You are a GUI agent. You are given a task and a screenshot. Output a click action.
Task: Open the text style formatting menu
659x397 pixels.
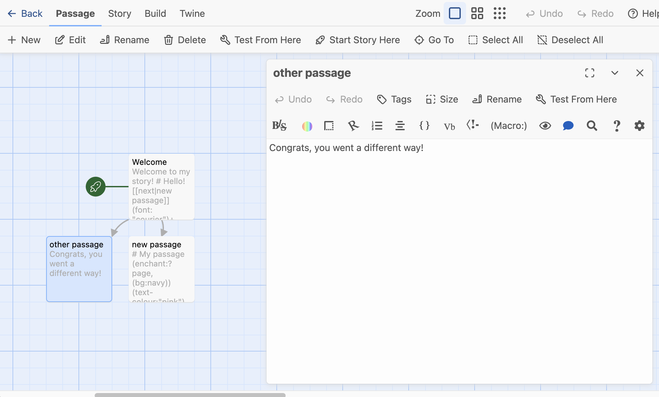pos(279,126)
